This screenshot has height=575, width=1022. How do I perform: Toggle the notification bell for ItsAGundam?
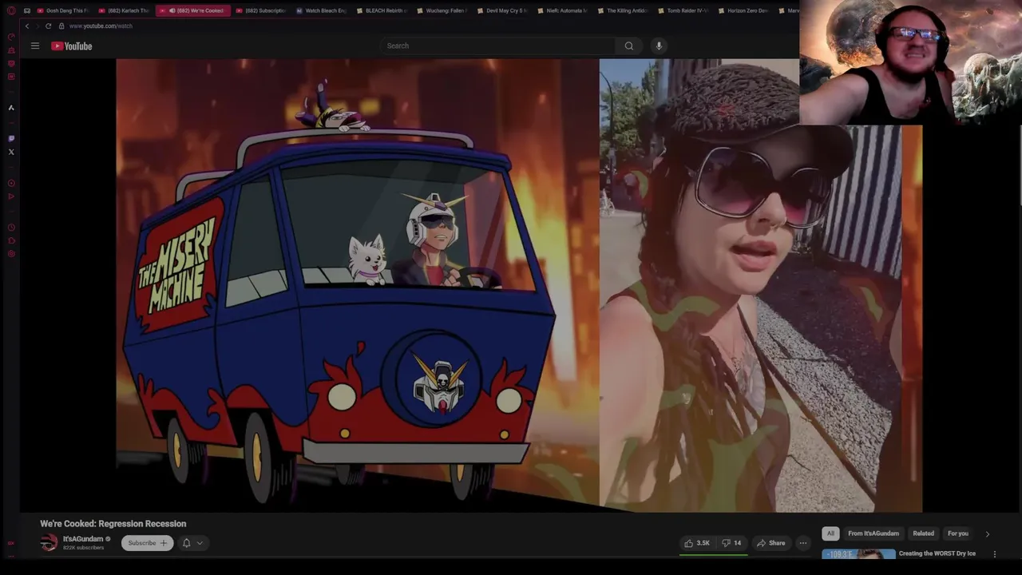pos(186,543)
